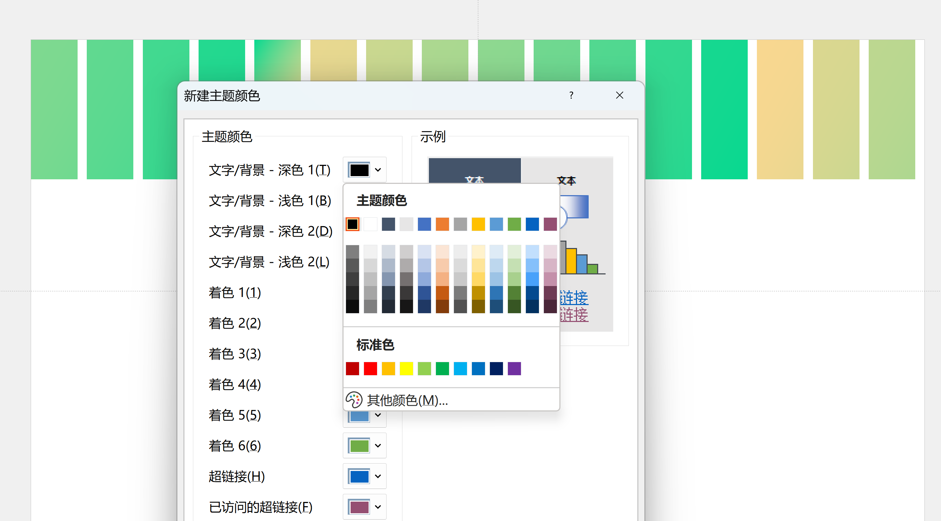Viewport: 941px width, 521px height.
Task: Select the dark slate blue theme swatch
Action: pos(388,224)
